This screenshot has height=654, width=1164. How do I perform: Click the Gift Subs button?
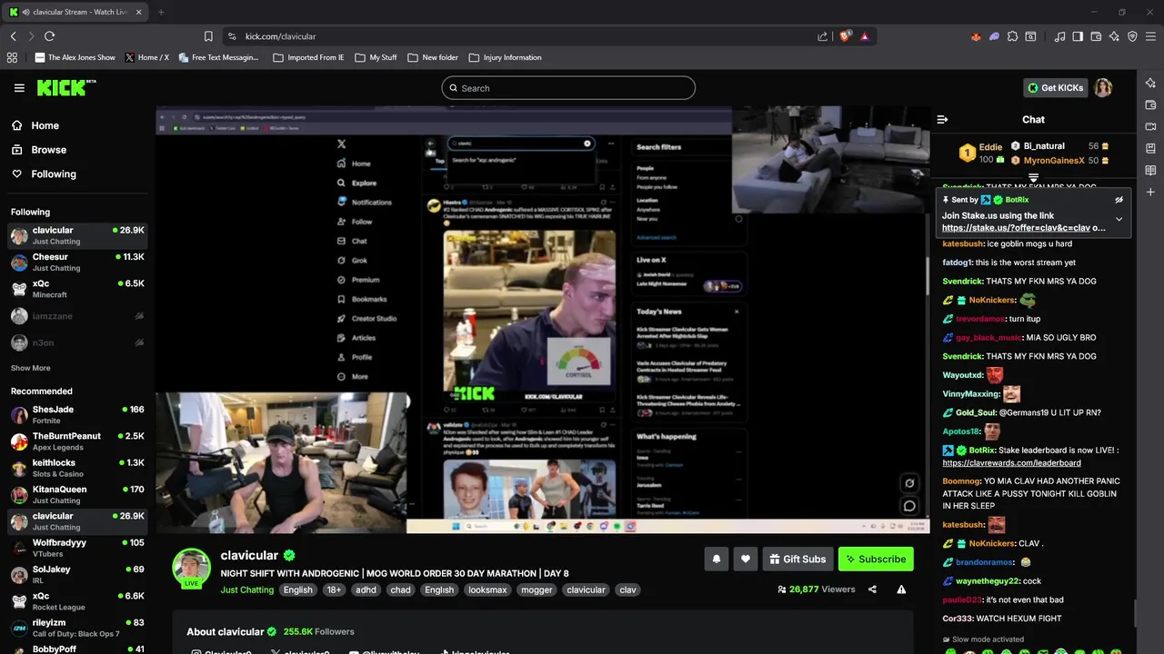[797, 559]
